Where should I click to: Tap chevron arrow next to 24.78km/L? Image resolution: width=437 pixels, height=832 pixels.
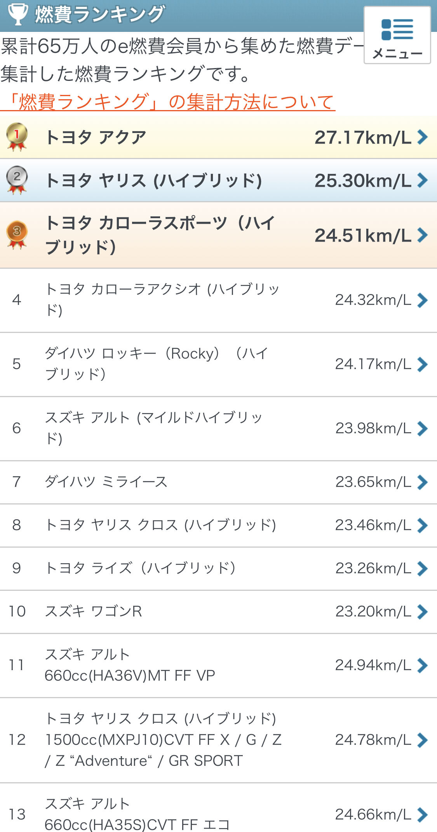422,740
